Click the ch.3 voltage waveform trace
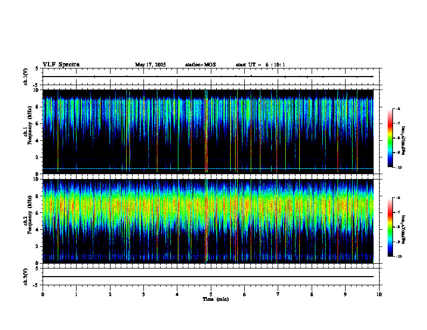The width and height of the screenshot is (427, 330). point(208,277)
